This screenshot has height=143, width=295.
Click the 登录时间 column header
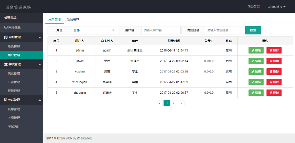tap(174, 41)
